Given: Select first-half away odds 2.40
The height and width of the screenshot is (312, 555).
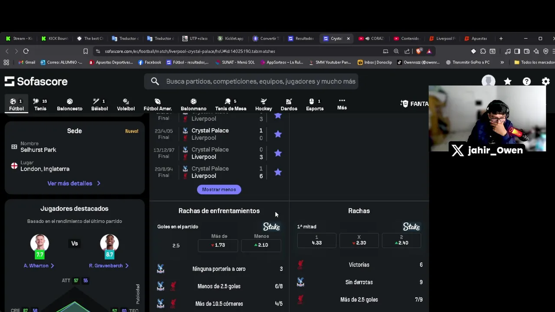Looking at the screenshot, I should click(x=401, y=240).
